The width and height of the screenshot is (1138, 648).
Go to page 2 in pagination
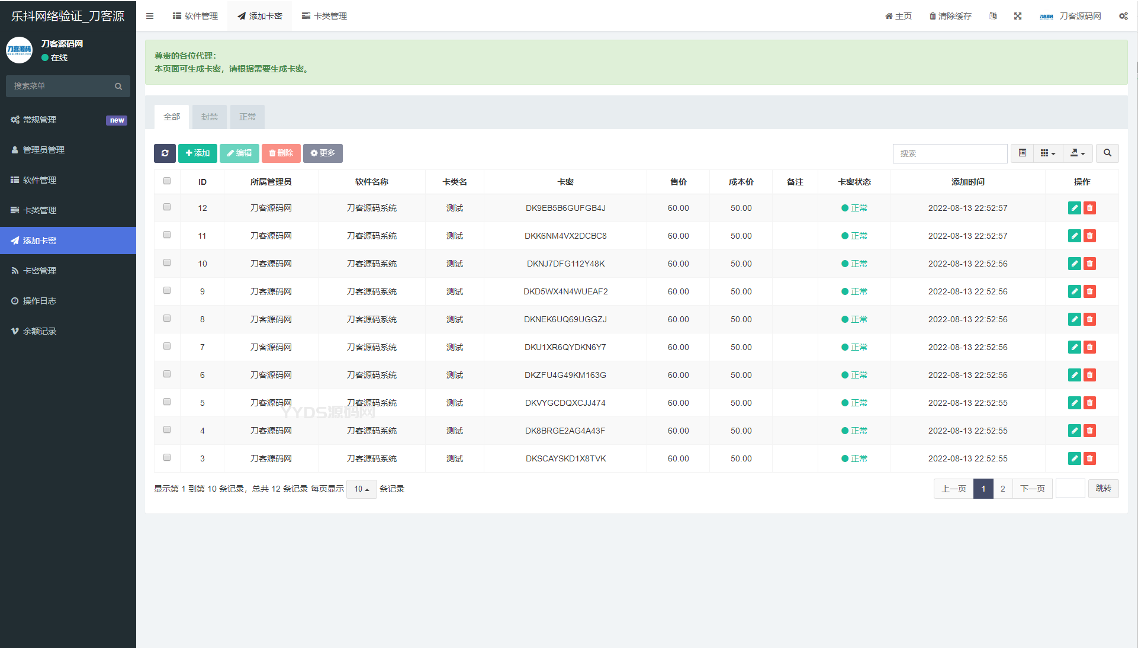(x=1002, y=489)
